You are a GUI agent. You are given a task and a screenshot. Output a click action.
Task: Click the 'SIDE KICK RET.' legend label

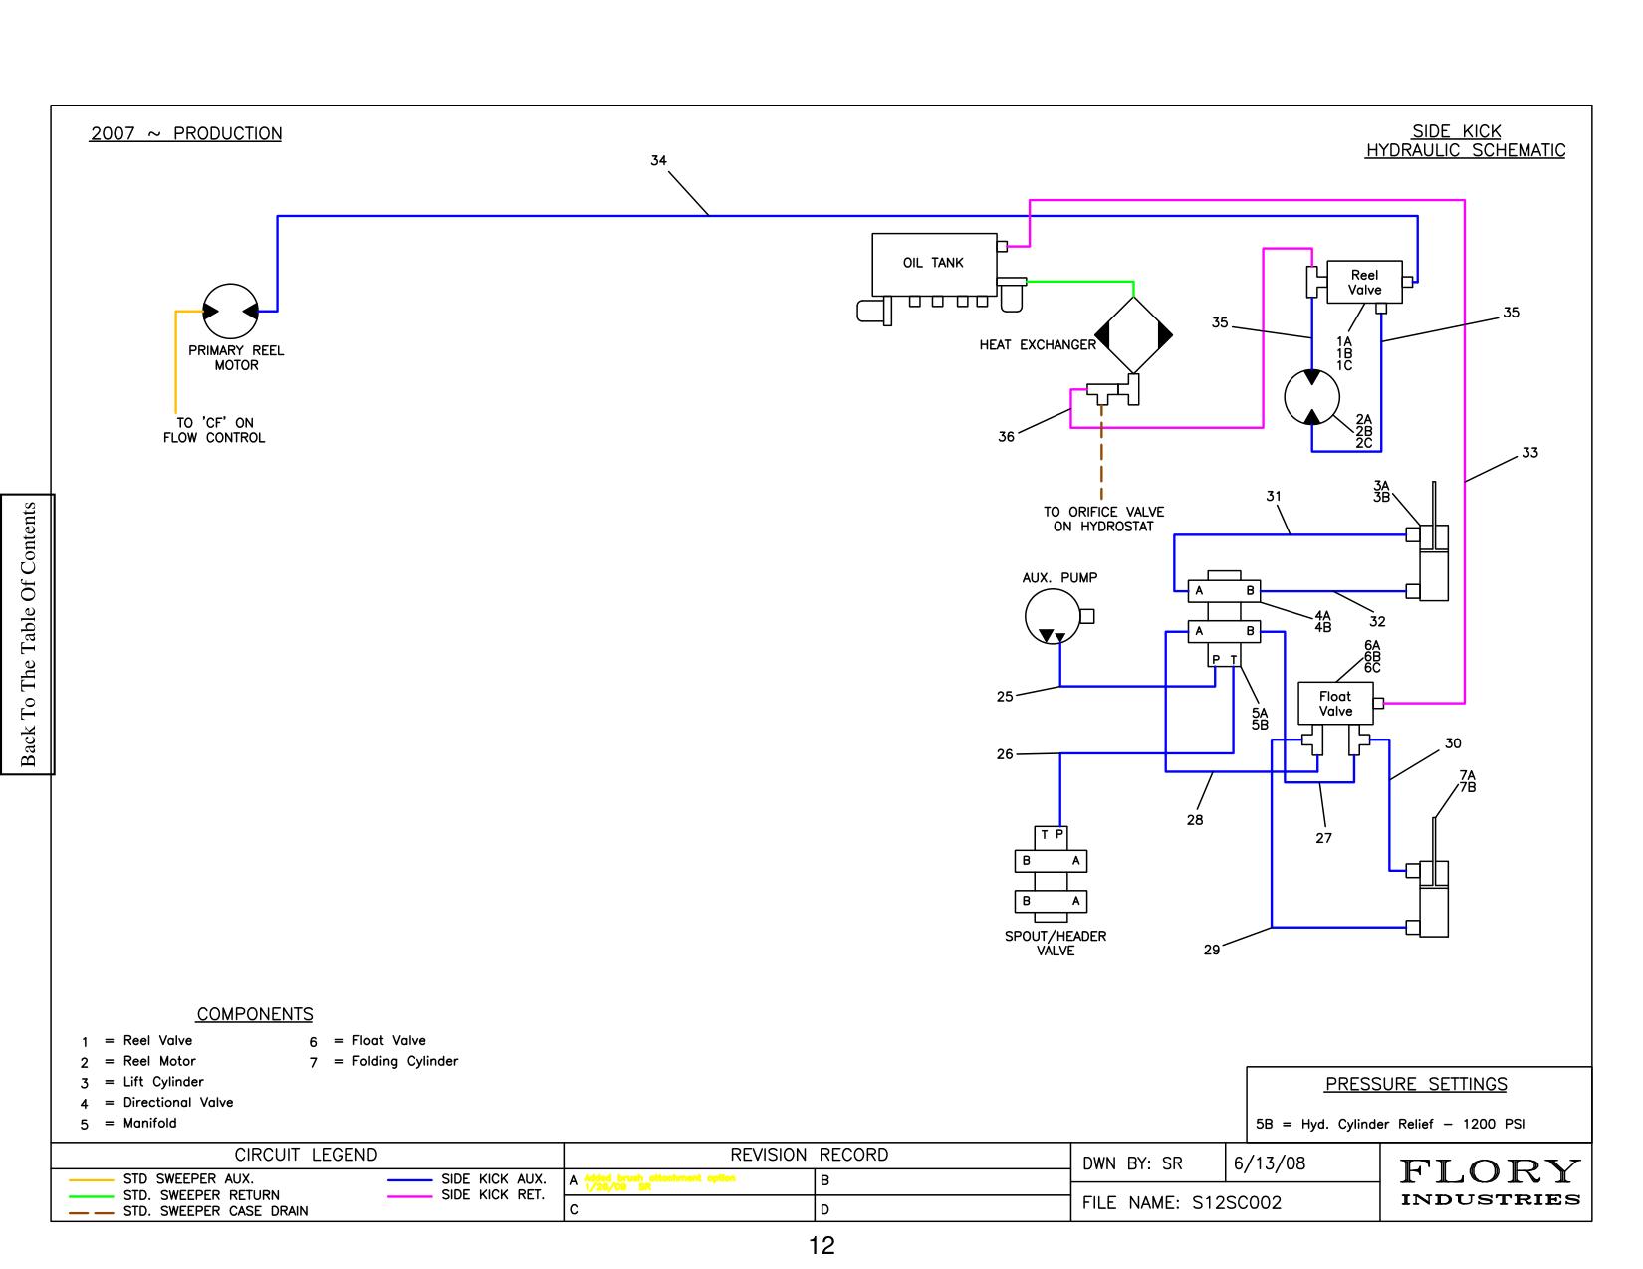click(494, 1194)
